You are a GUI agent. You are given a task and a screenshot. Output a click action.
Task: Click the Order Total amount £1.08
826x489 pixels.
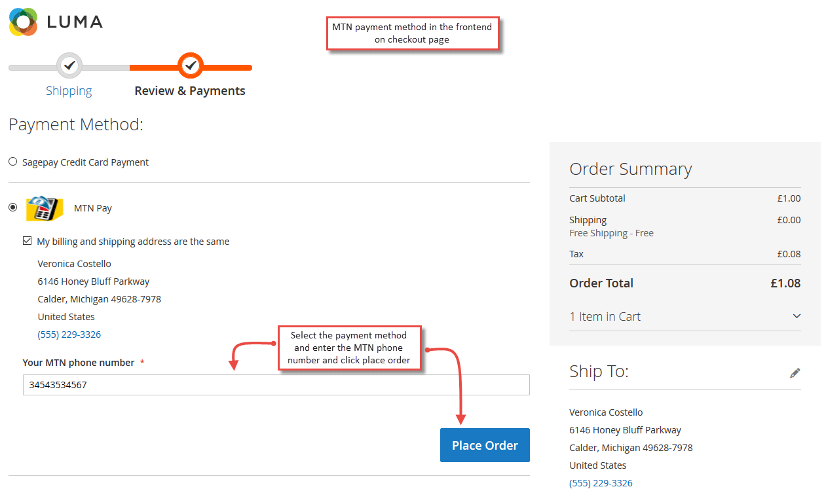785,283
